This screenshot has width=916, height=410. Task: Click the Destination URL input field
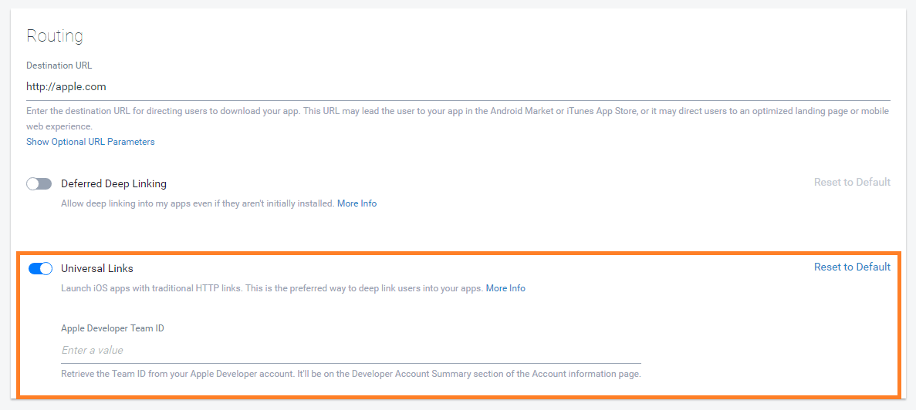tap(458, 87)
